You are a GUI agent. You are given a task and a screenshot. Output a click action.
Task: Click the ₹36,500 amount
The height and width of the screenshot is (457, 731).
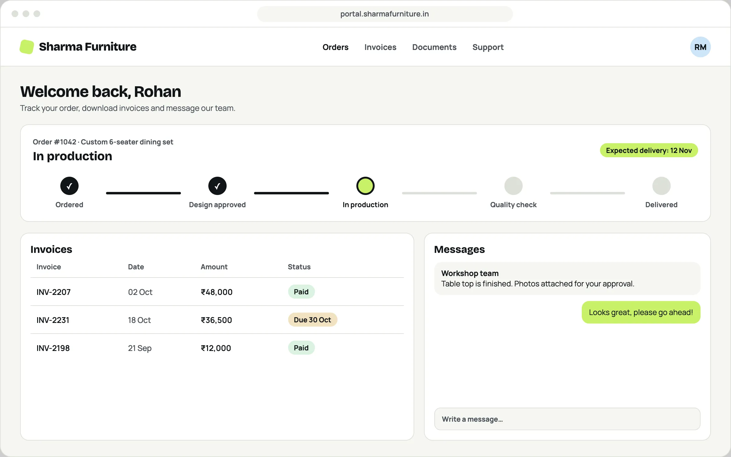pos(216,320)
